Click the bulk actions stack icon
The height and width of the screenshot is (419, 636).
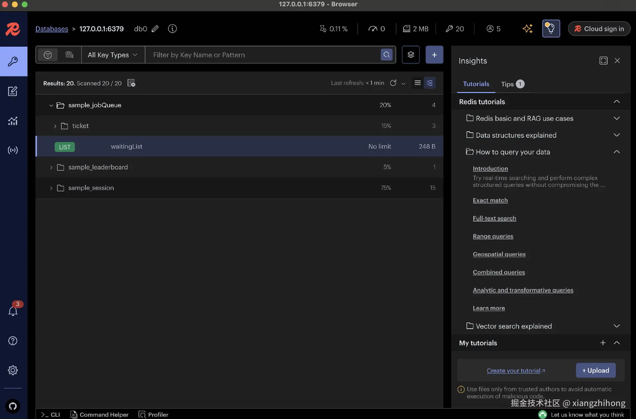pyautogui.click(x=411, y=55)
